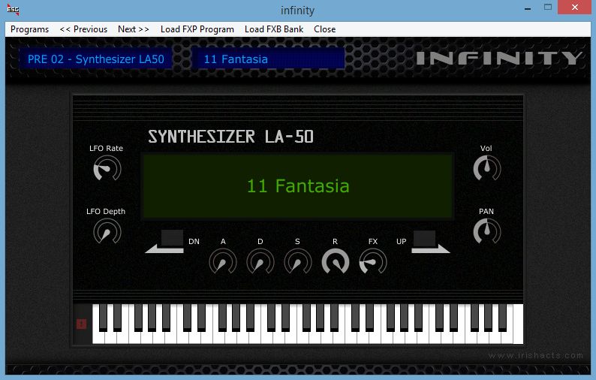Image resolution: width=596 pixels, height=380 pixels.
Task: Click the green 11 Fantasia display
Action: [298, 186]
